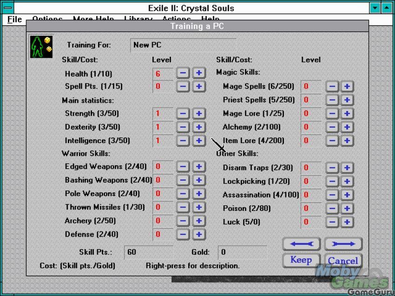Raise Mage Lore skill
This screenshot has height=296, width=395.
(347, 114)
